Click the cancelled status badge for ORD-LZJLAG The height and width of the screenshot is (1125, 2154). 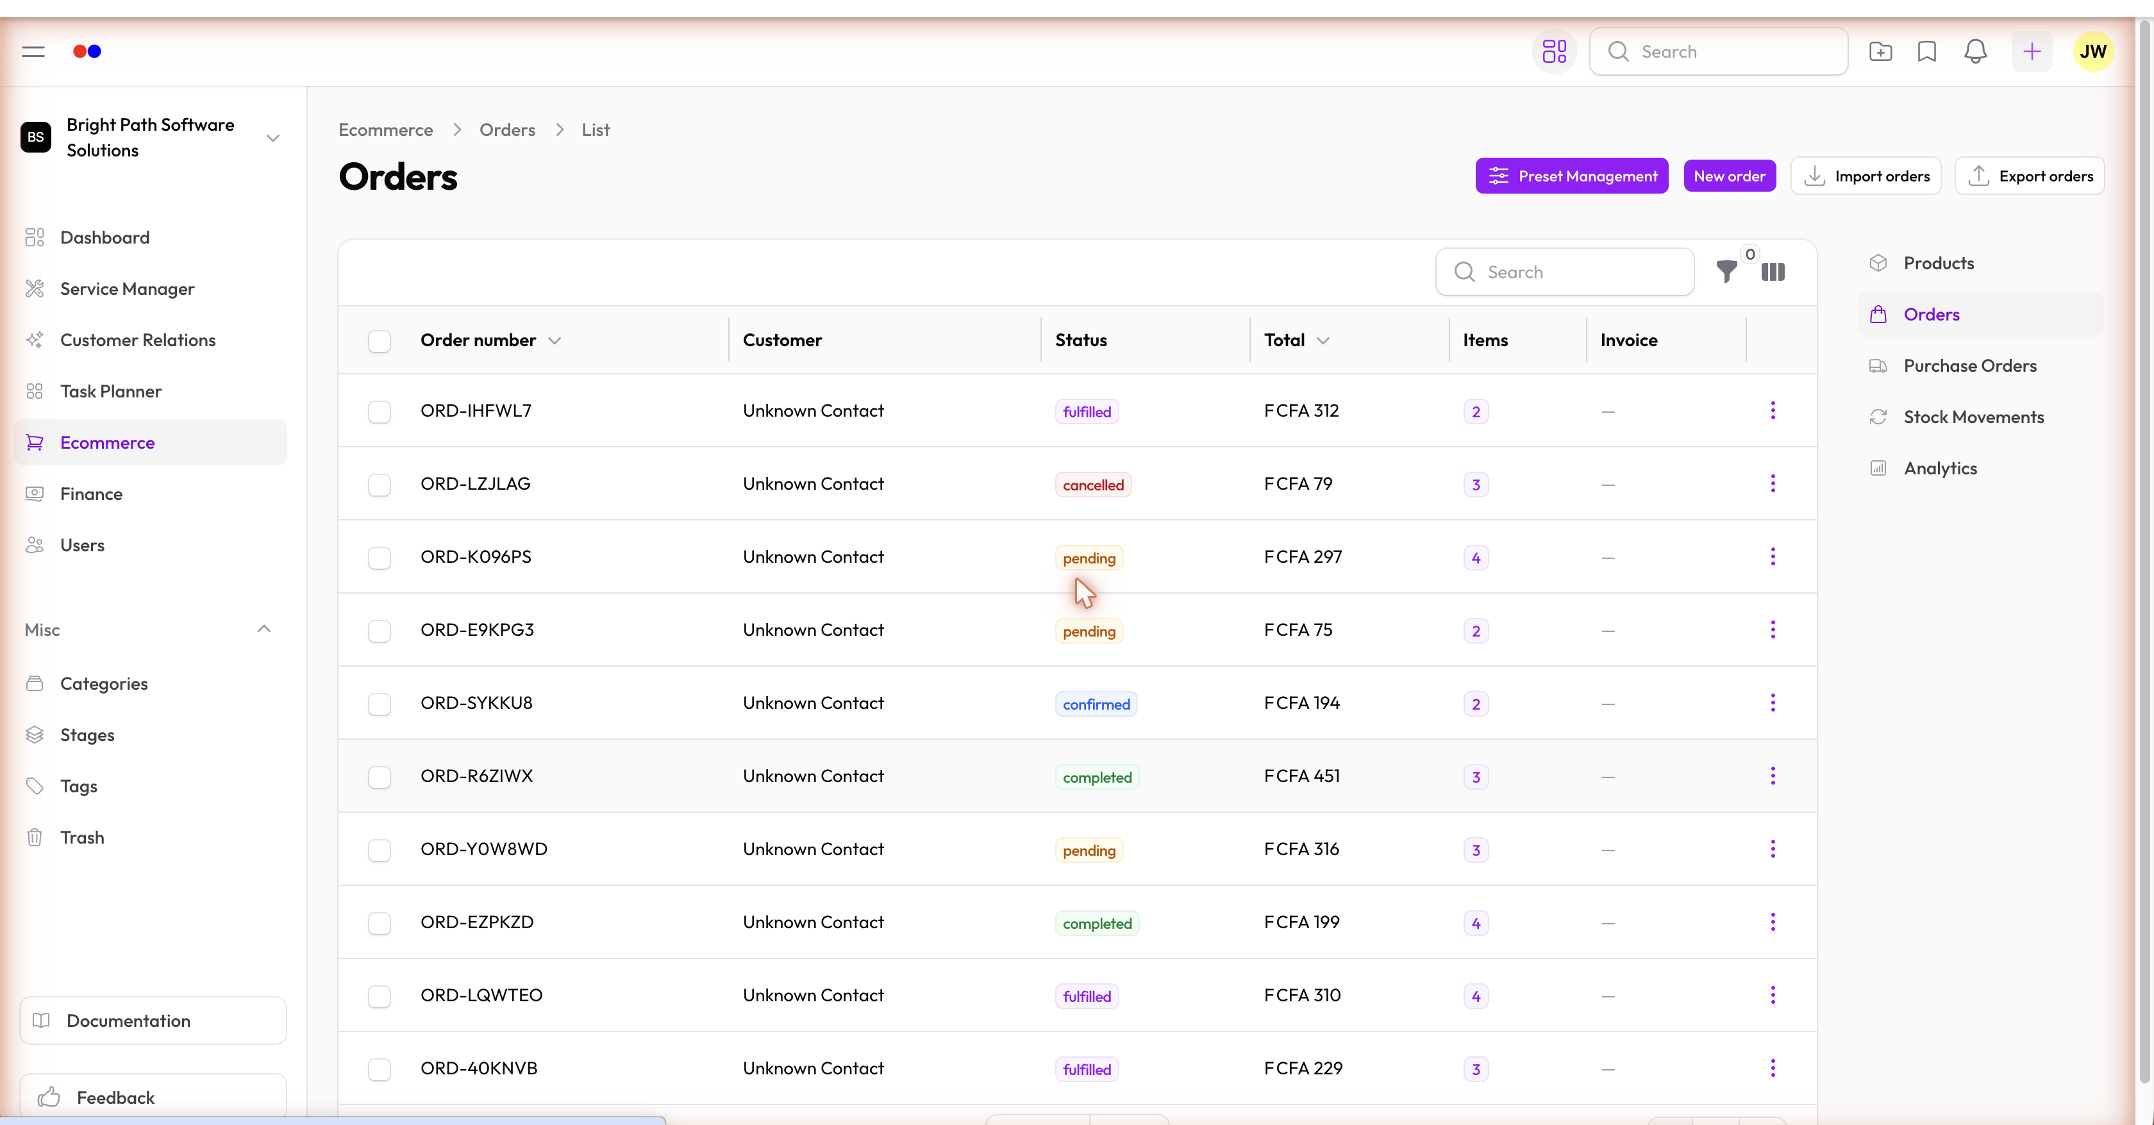click(x=1093, y=485)
